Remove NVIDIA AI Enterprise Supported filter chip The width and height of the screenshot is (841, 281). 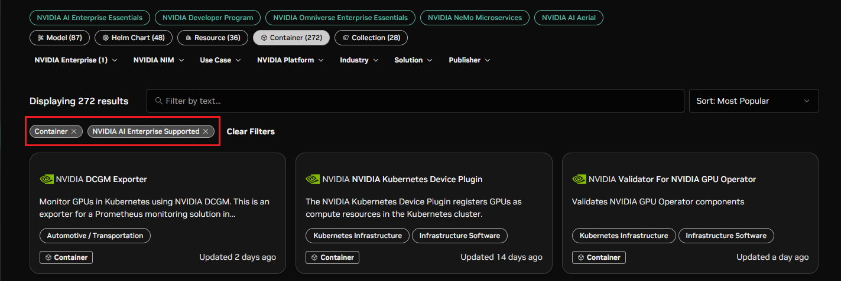click(x=205, y=131)
